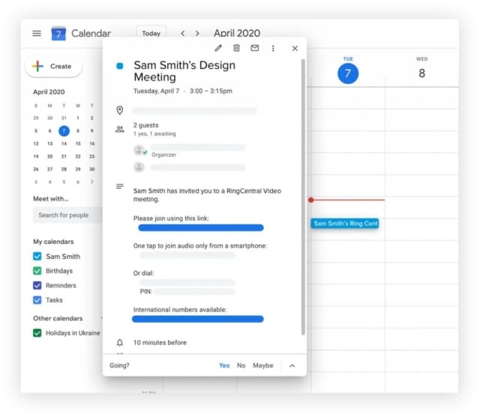This screenshot has width=480, height=416.
Task: Go to next period with right arrow
Action: tap(197, 33)
